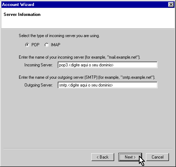Click the "Incoming Server:" label
Image resolution: width=176 pixels, height=167 pixels.
pos(39,65)
